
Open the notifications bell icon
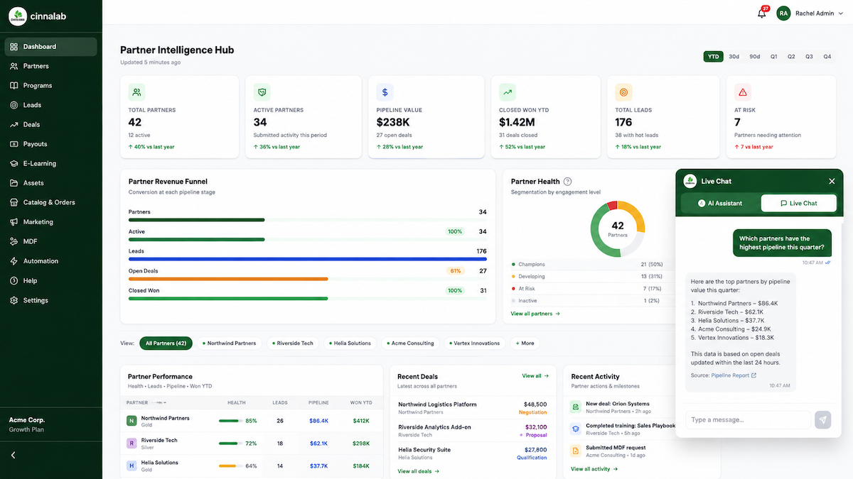pos(762,13)
